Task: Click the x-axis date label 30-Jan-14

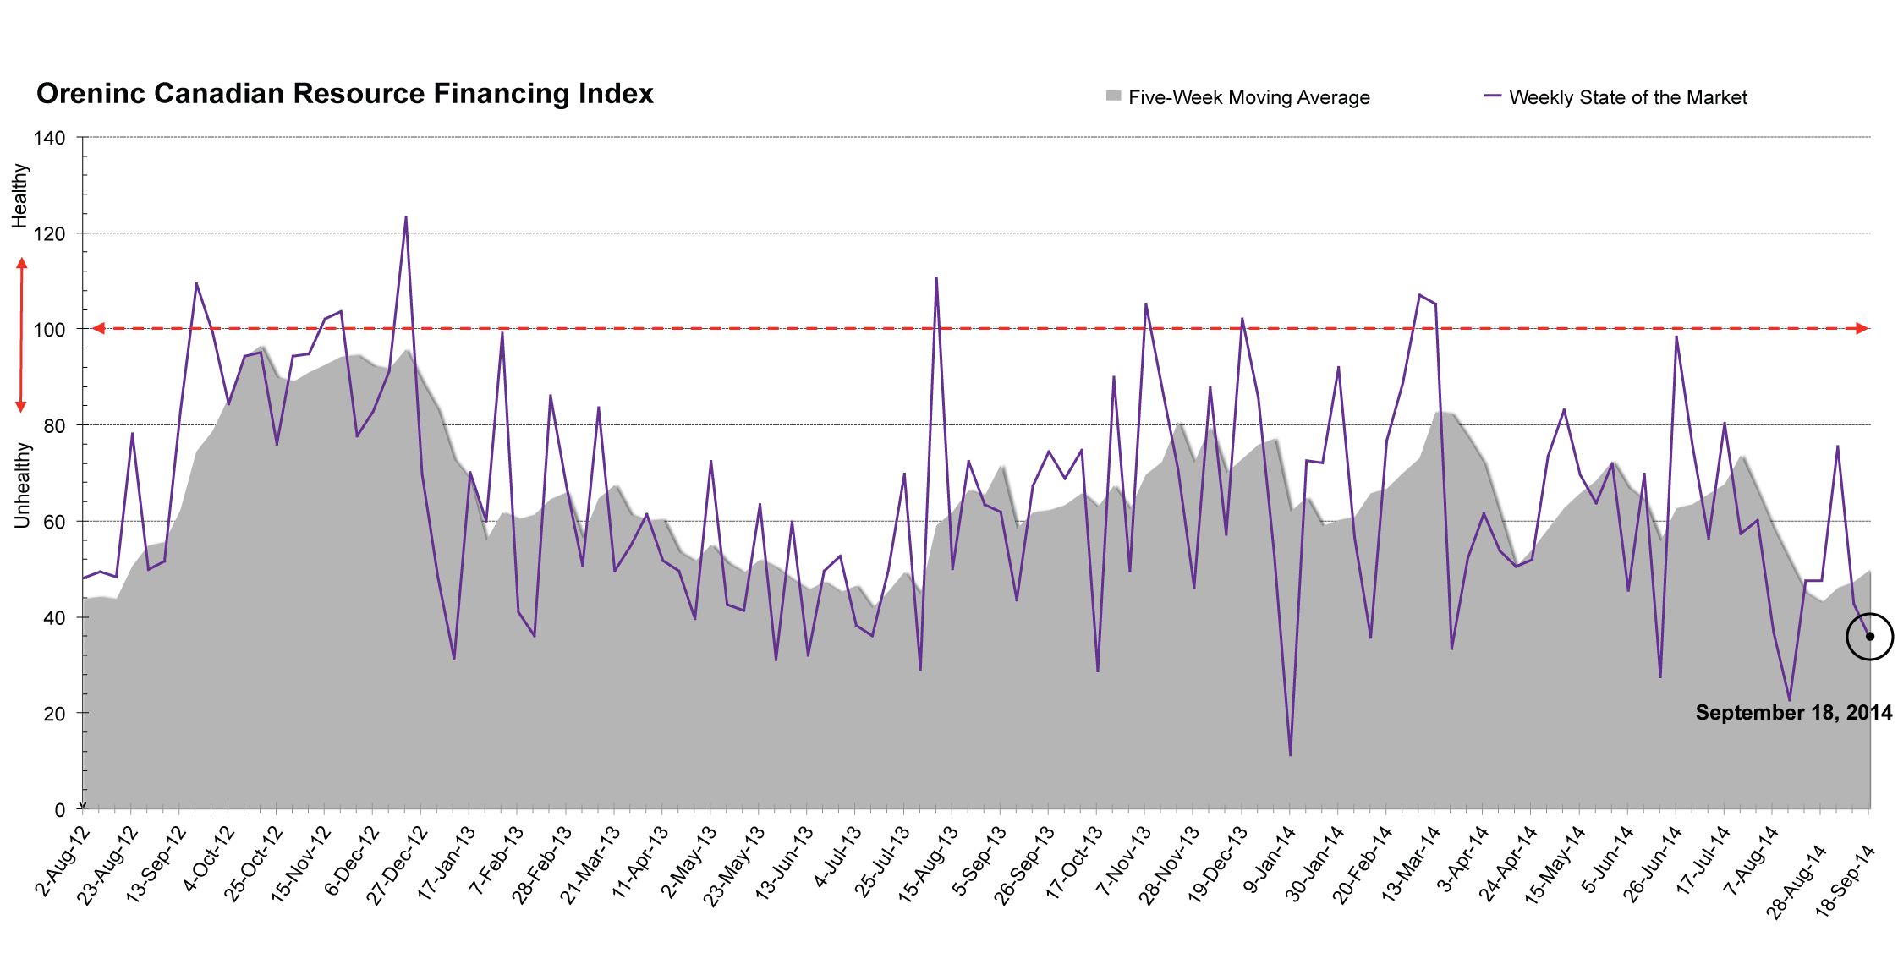Action: [x=1314, y=863]
